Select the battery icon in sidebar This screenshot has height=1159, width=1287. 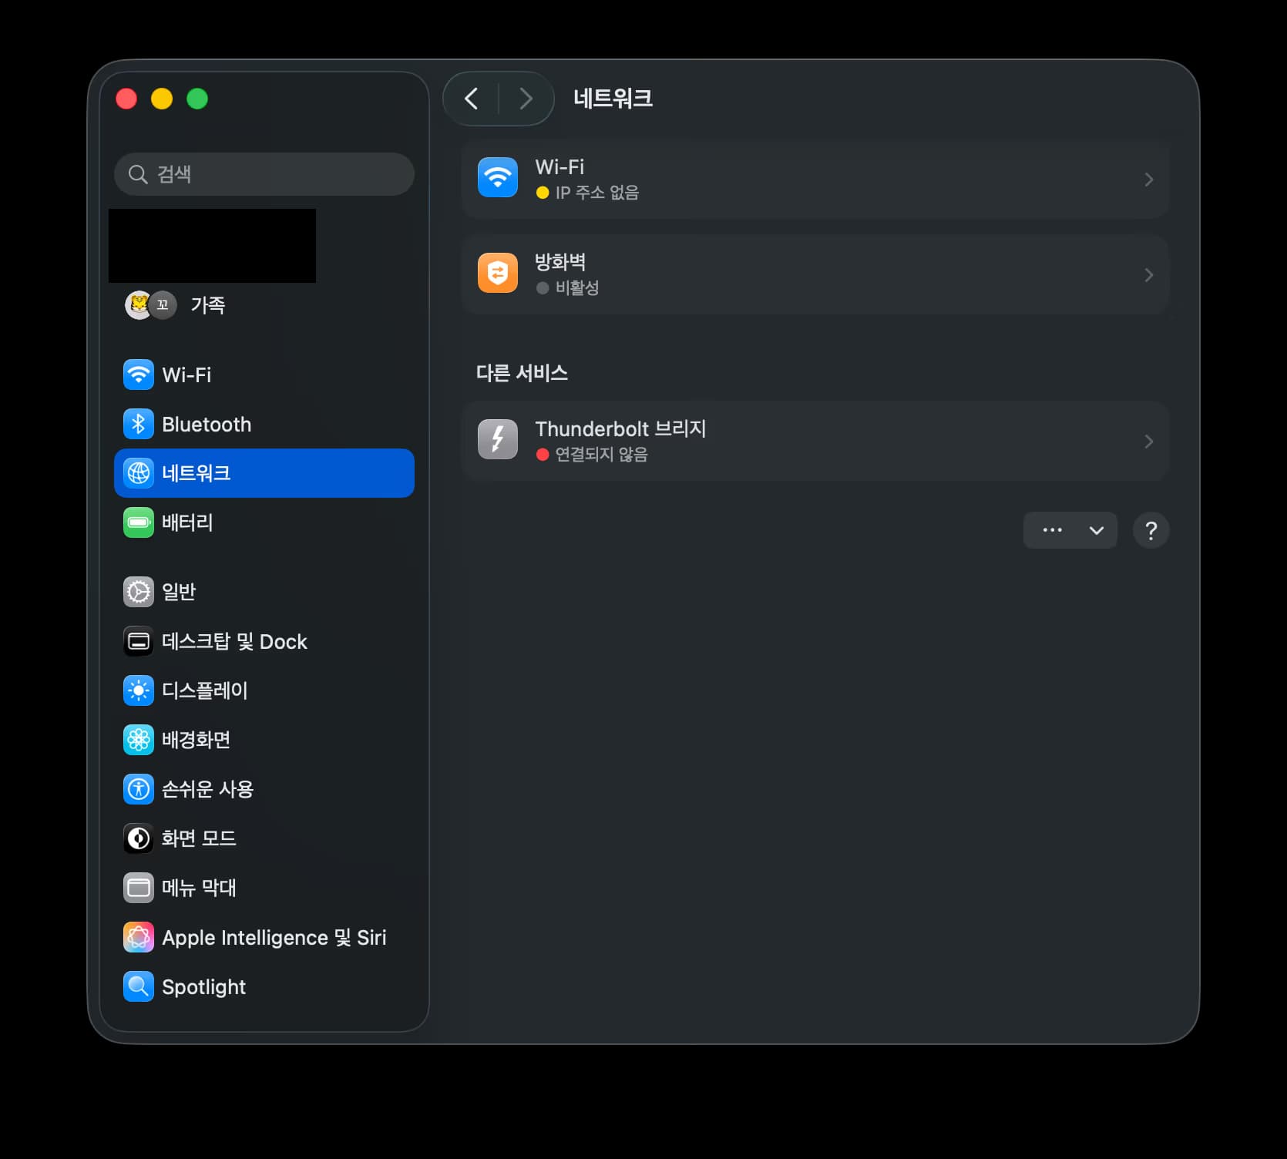pyautogui.click(x=139, y=522)
